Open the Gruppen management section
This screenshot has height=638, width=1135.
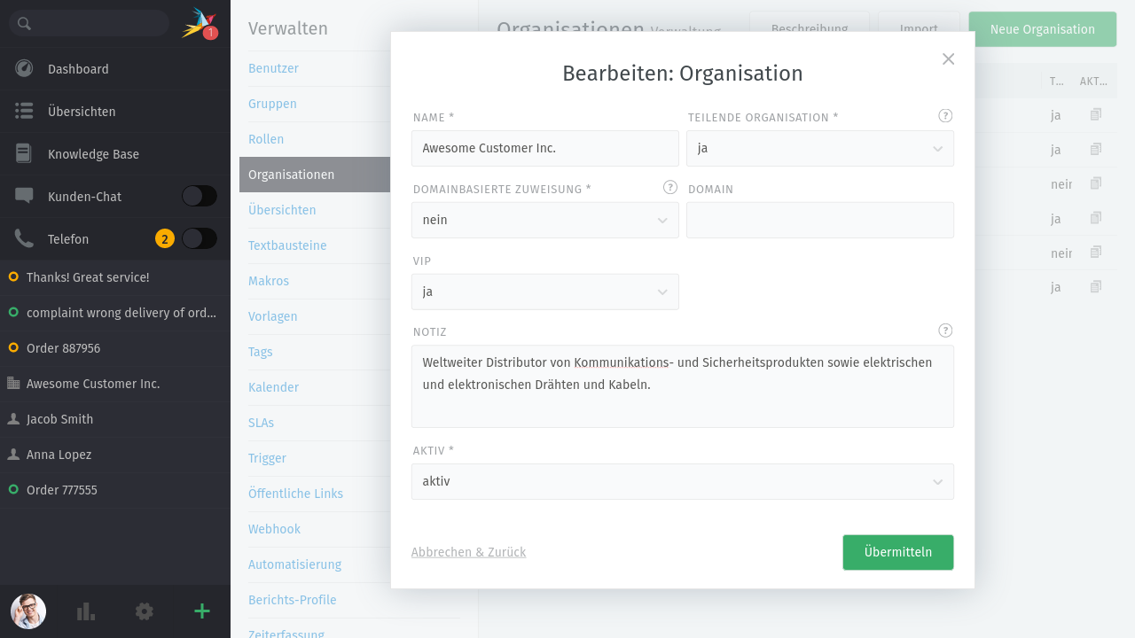[272, 104]
